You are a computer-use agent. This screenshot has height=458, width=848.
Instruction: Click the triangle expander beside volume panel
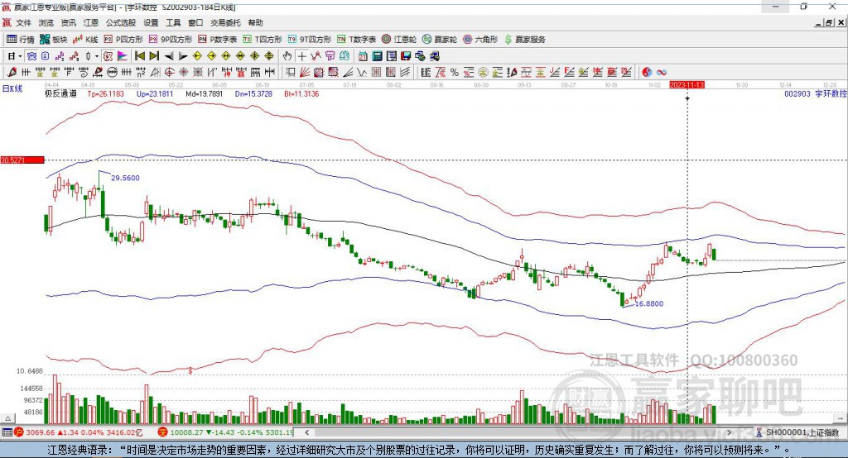7,418
